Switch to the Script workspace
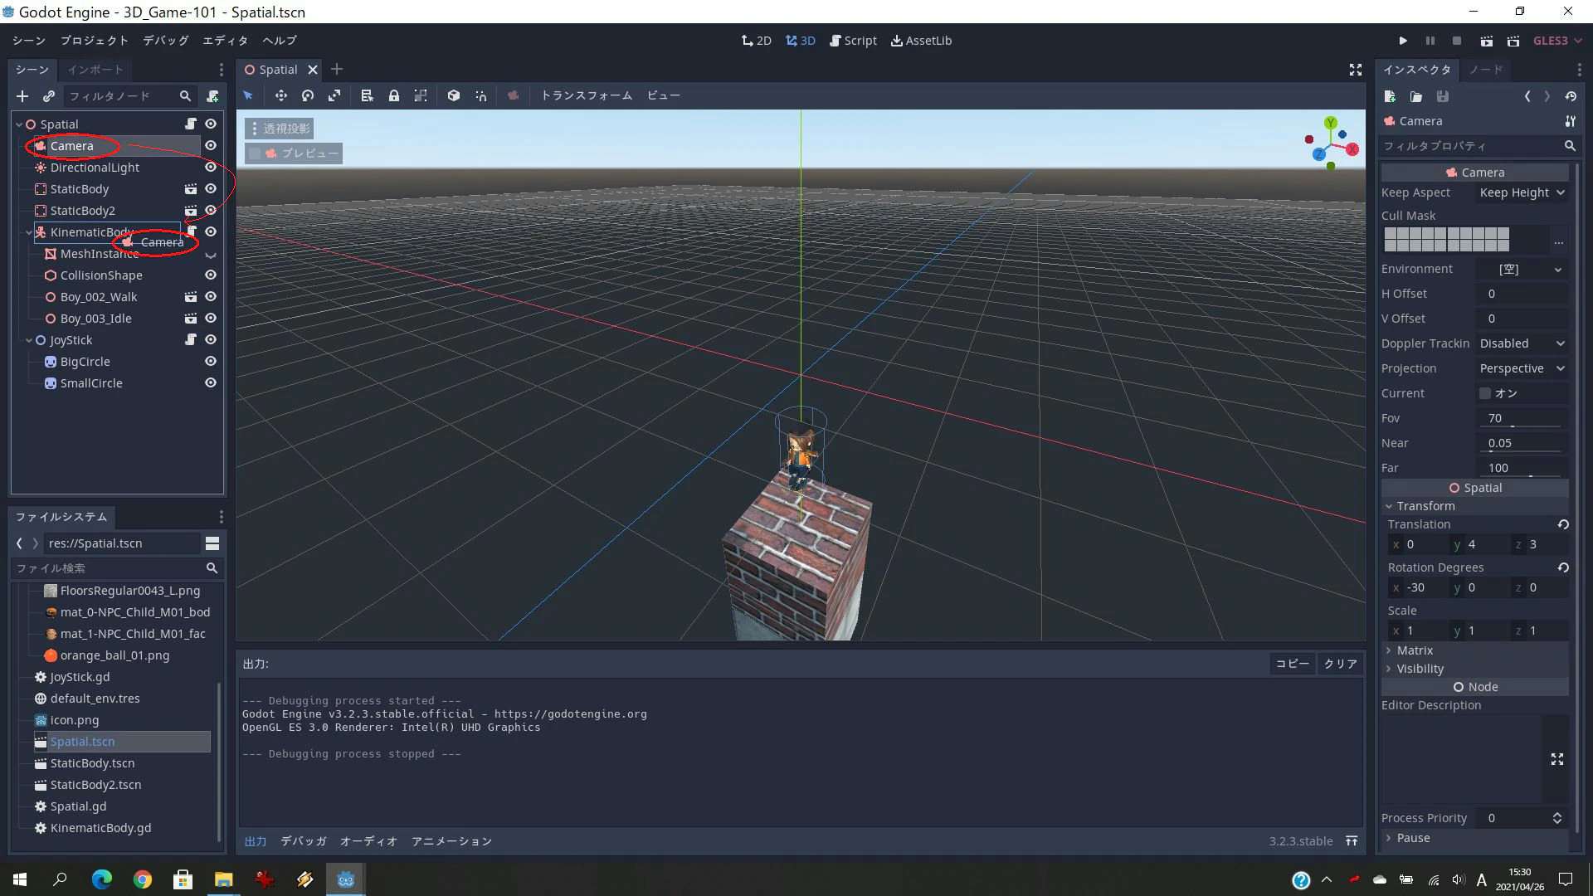The height and width of the screenshot is (896, 1593). [x=853, y=41]
